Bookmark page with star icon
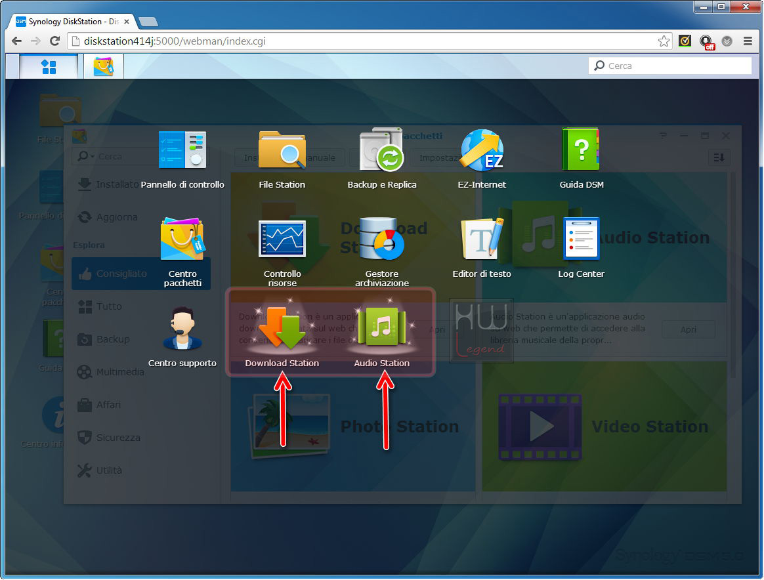This screenshot has height=580, width=764. pyautogui.click(x=664, y=41)
